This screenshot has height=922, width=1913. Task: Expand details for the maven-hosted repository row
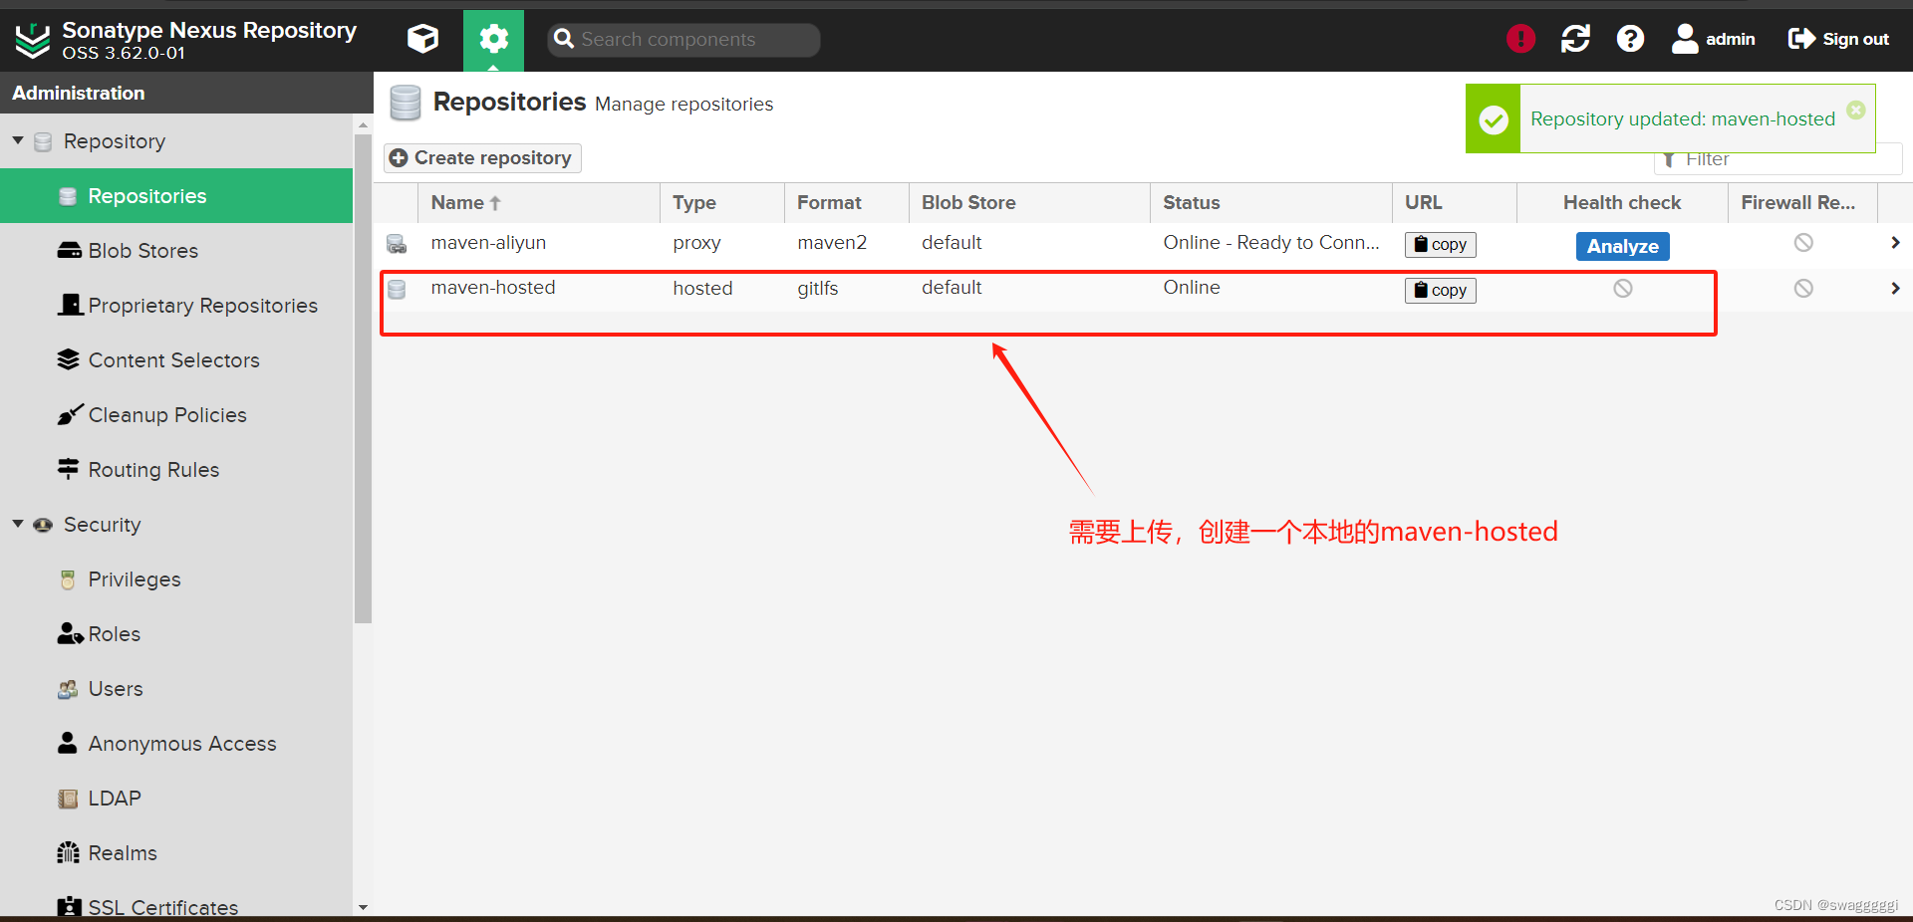pyautogui.click(x=1895, y=288)
